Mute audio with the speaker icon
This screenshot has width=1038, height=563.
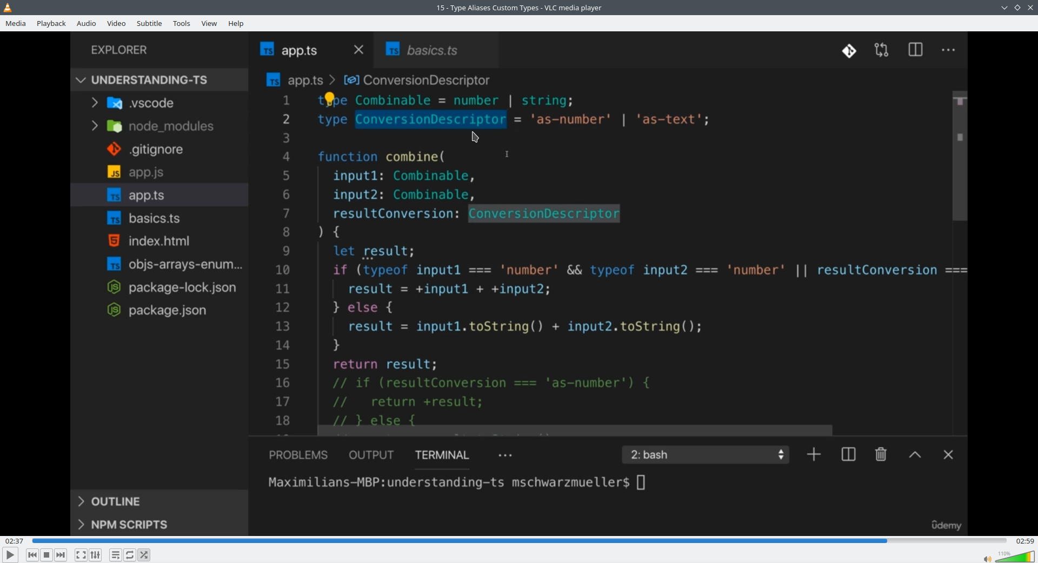click(x=987, y=559)
